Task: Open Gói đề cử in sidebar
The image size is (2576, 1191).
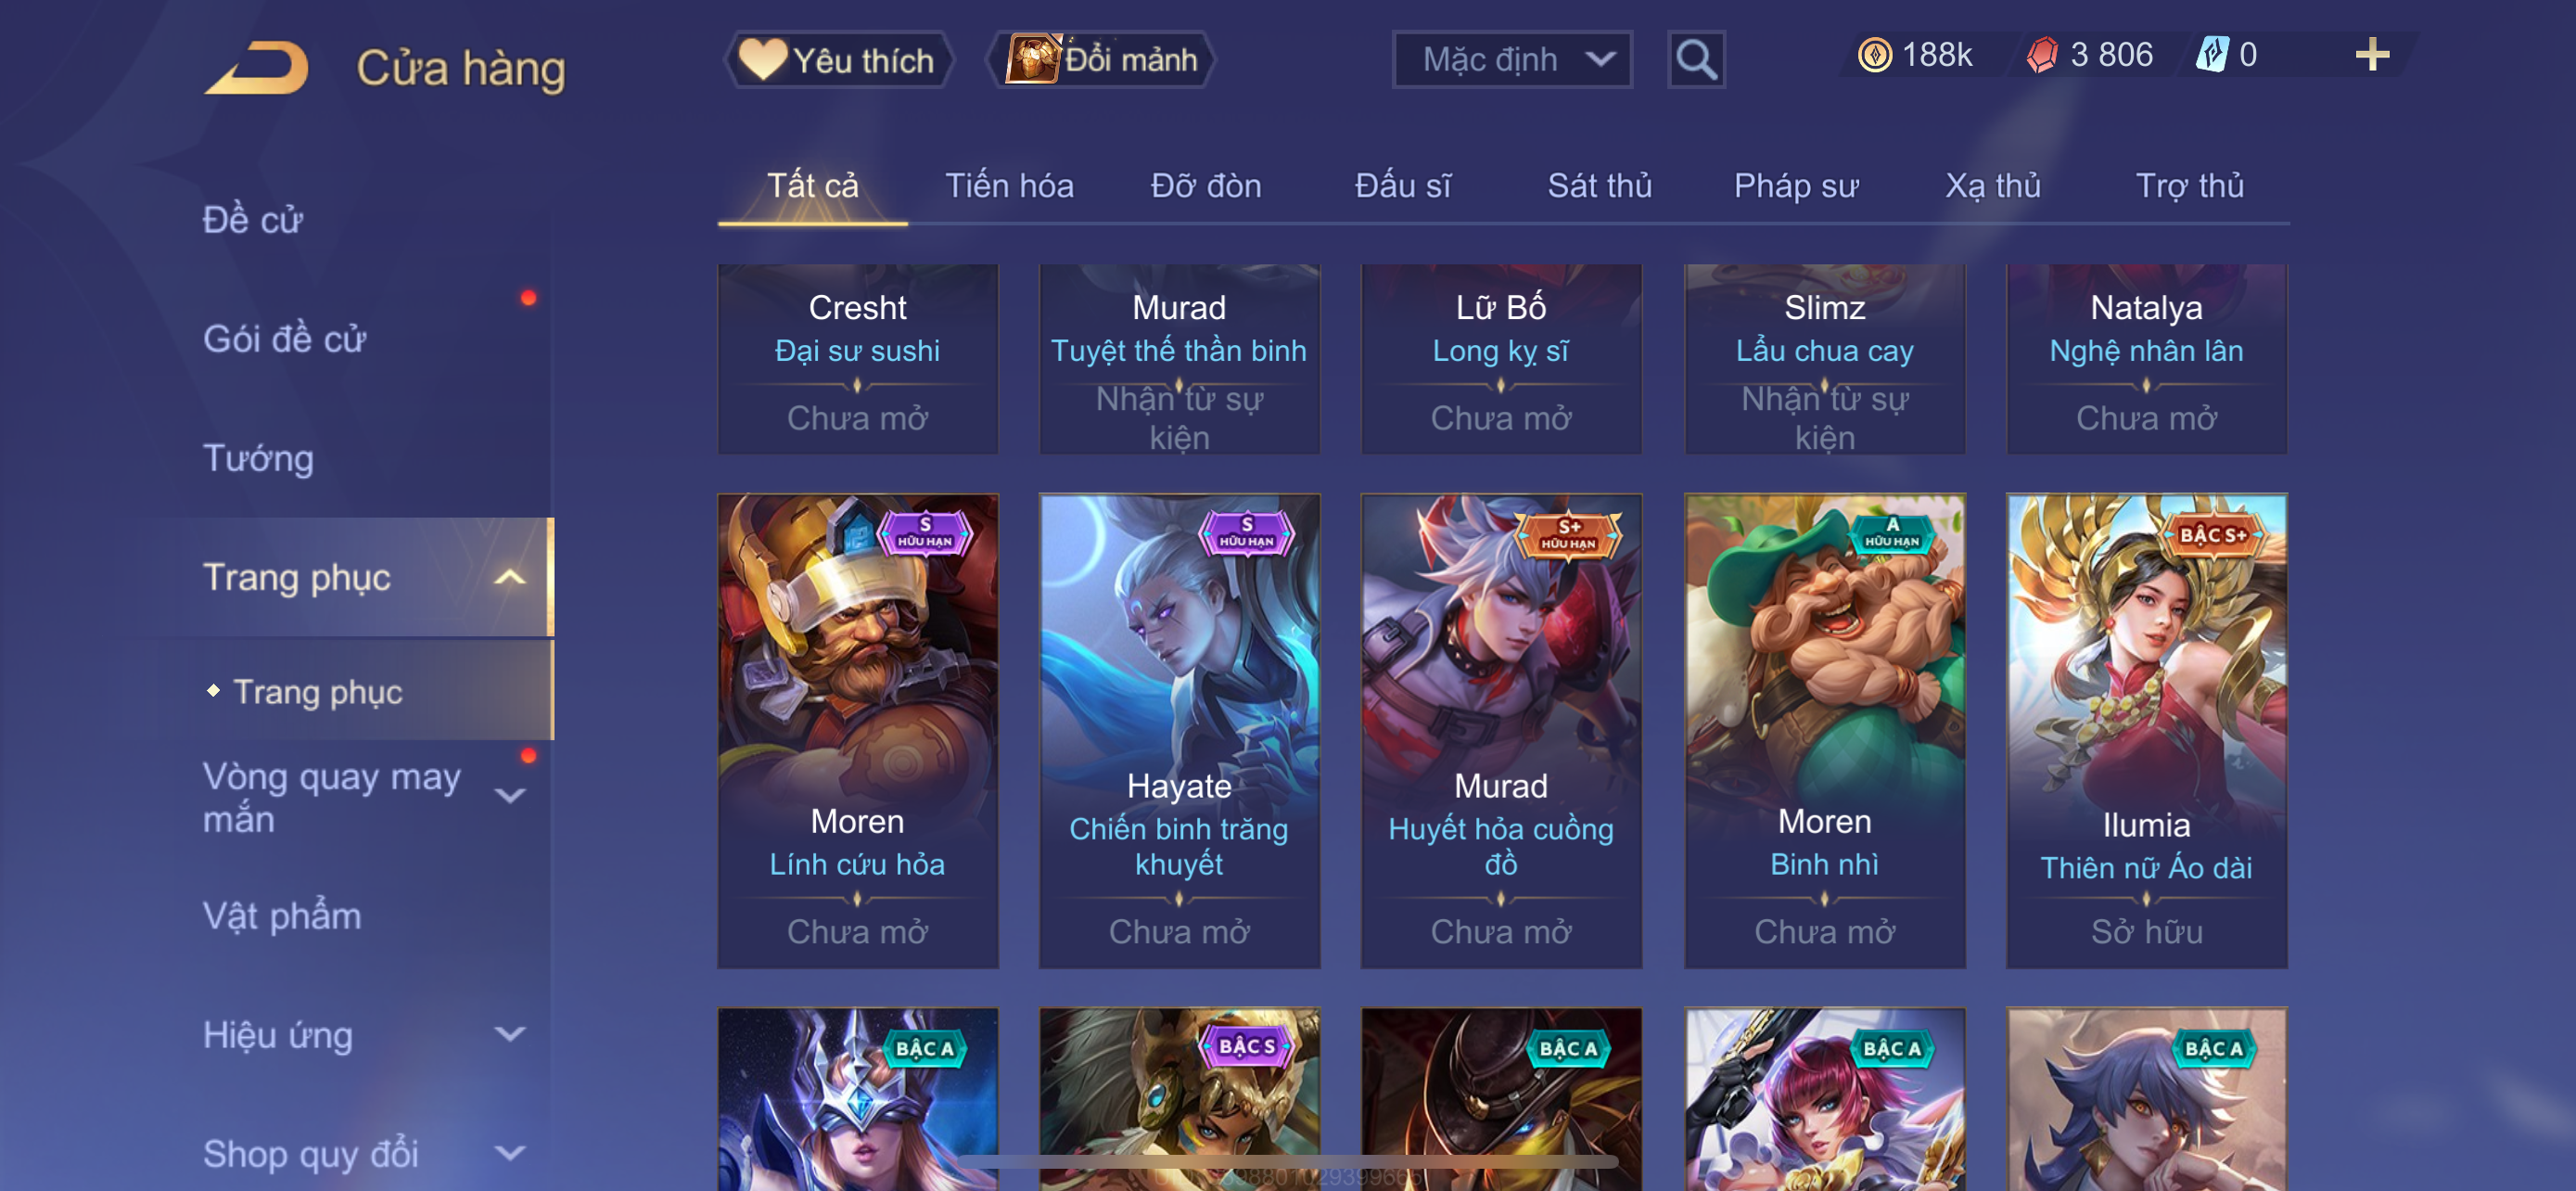Action: (x=284, y=339)
